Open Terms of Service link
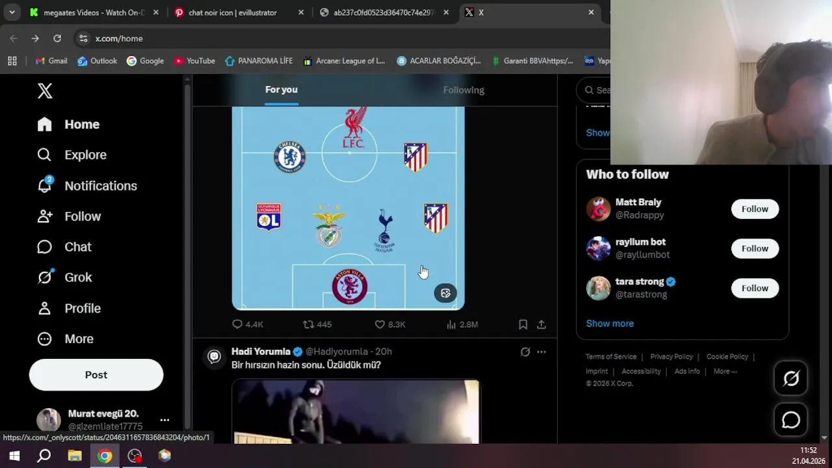This screenshot has height=468, width=832. point(611,357)
